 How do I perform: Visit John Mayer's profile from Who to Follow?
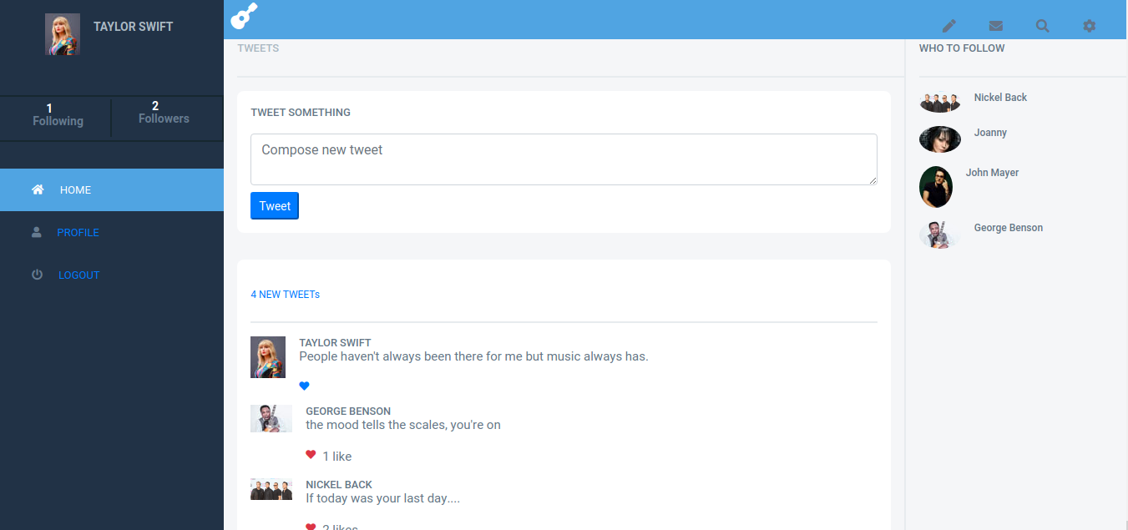click(x=993, y=172)
